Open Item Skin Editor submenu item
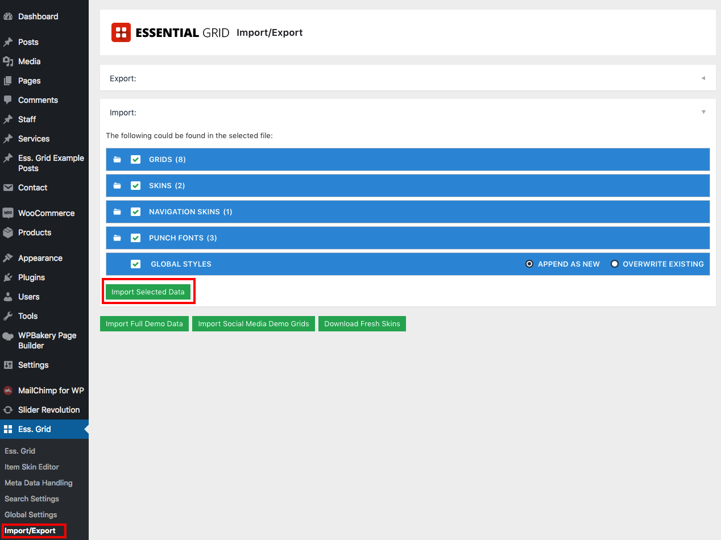Image resolution: width=721 pixels, height=540 pixels. tap(32, 467)
